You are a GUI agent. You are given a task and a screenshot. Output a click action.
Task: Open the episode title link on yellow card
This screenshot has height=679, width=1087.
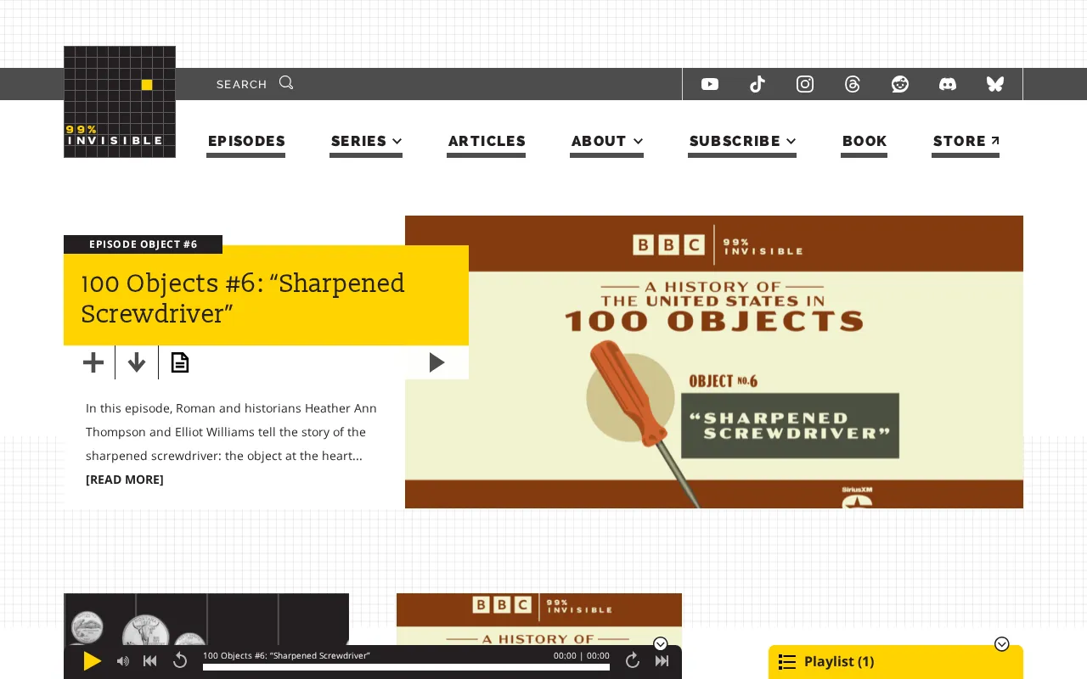(243, 298)
